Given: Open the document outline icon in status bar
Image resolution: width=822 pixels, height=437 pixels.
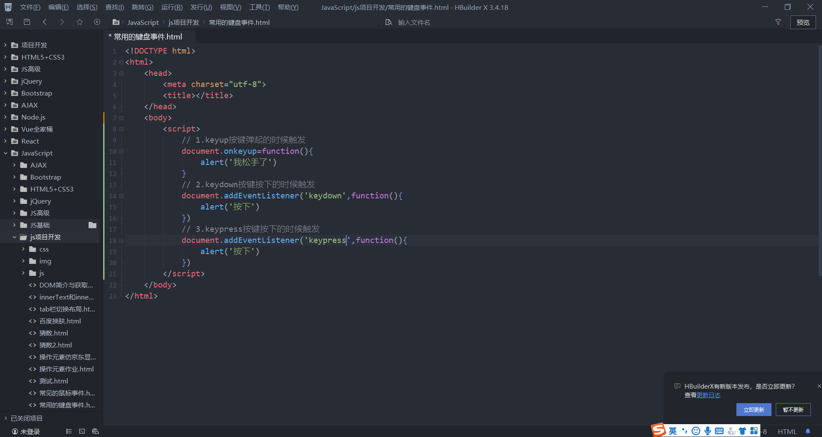Looking at the screenshot, I should coord(68,431).
